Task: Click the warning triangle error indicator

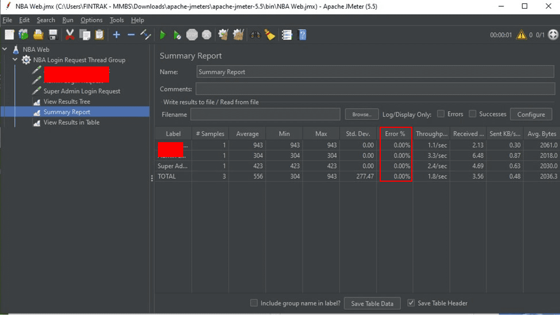Action: click(x=521, y=35)
